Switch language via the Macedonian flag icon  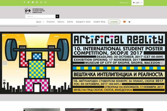tap(124, 22)
